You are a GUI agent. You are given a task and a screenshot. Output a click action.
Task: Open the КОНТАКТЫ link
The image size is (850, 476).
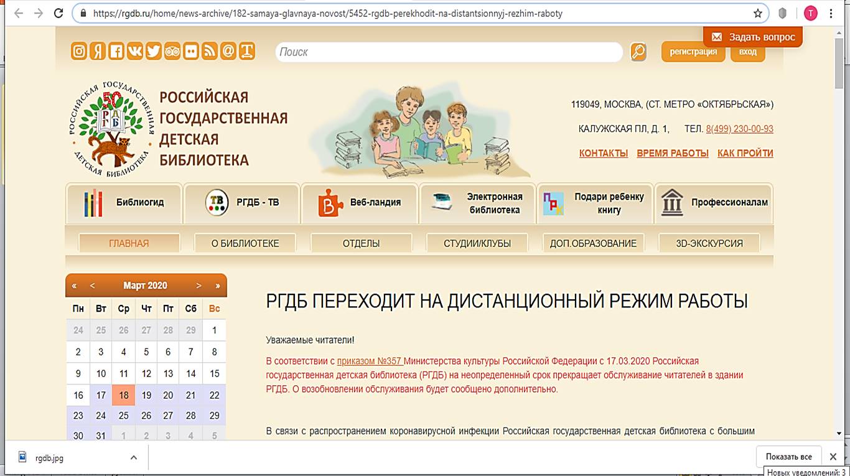click(x=604, y=153)
